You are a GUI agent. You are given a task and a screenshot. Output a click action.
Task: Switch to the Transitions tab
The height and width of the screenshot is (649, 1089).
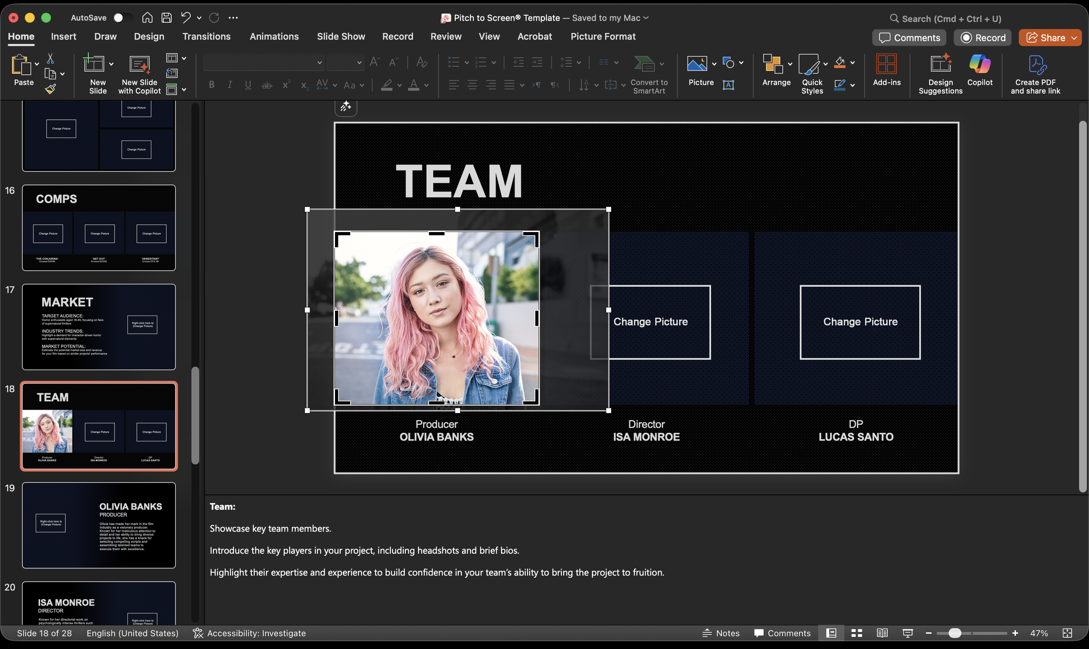[x=206, y=36]
